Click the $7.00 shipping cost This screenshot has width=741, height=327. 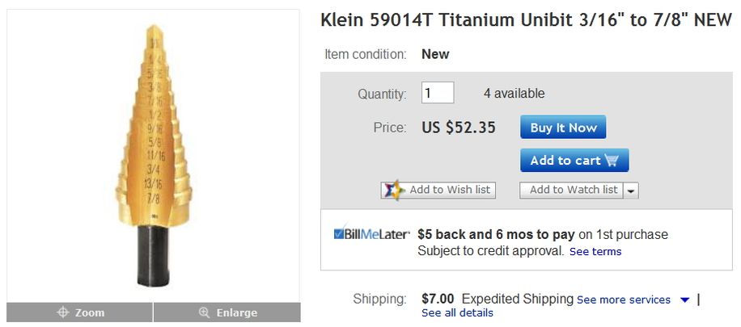tap(438, 299)
